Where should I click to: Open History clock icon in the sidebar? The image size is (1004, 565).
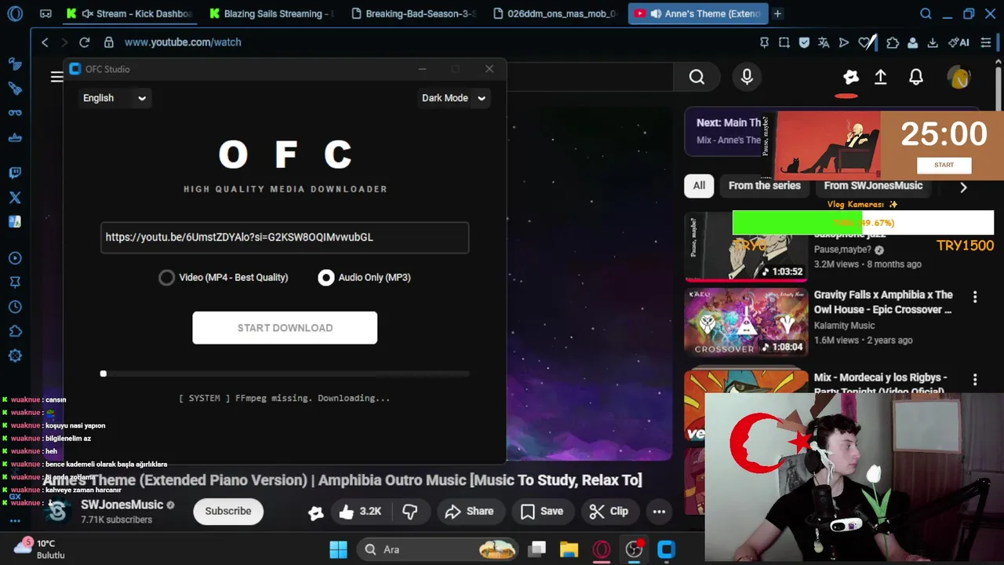15,307
